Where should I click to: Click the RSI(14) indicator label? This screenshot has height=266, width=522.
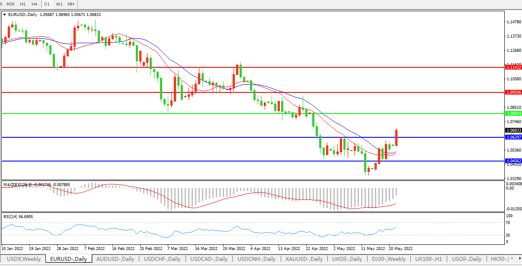point(11,216)
